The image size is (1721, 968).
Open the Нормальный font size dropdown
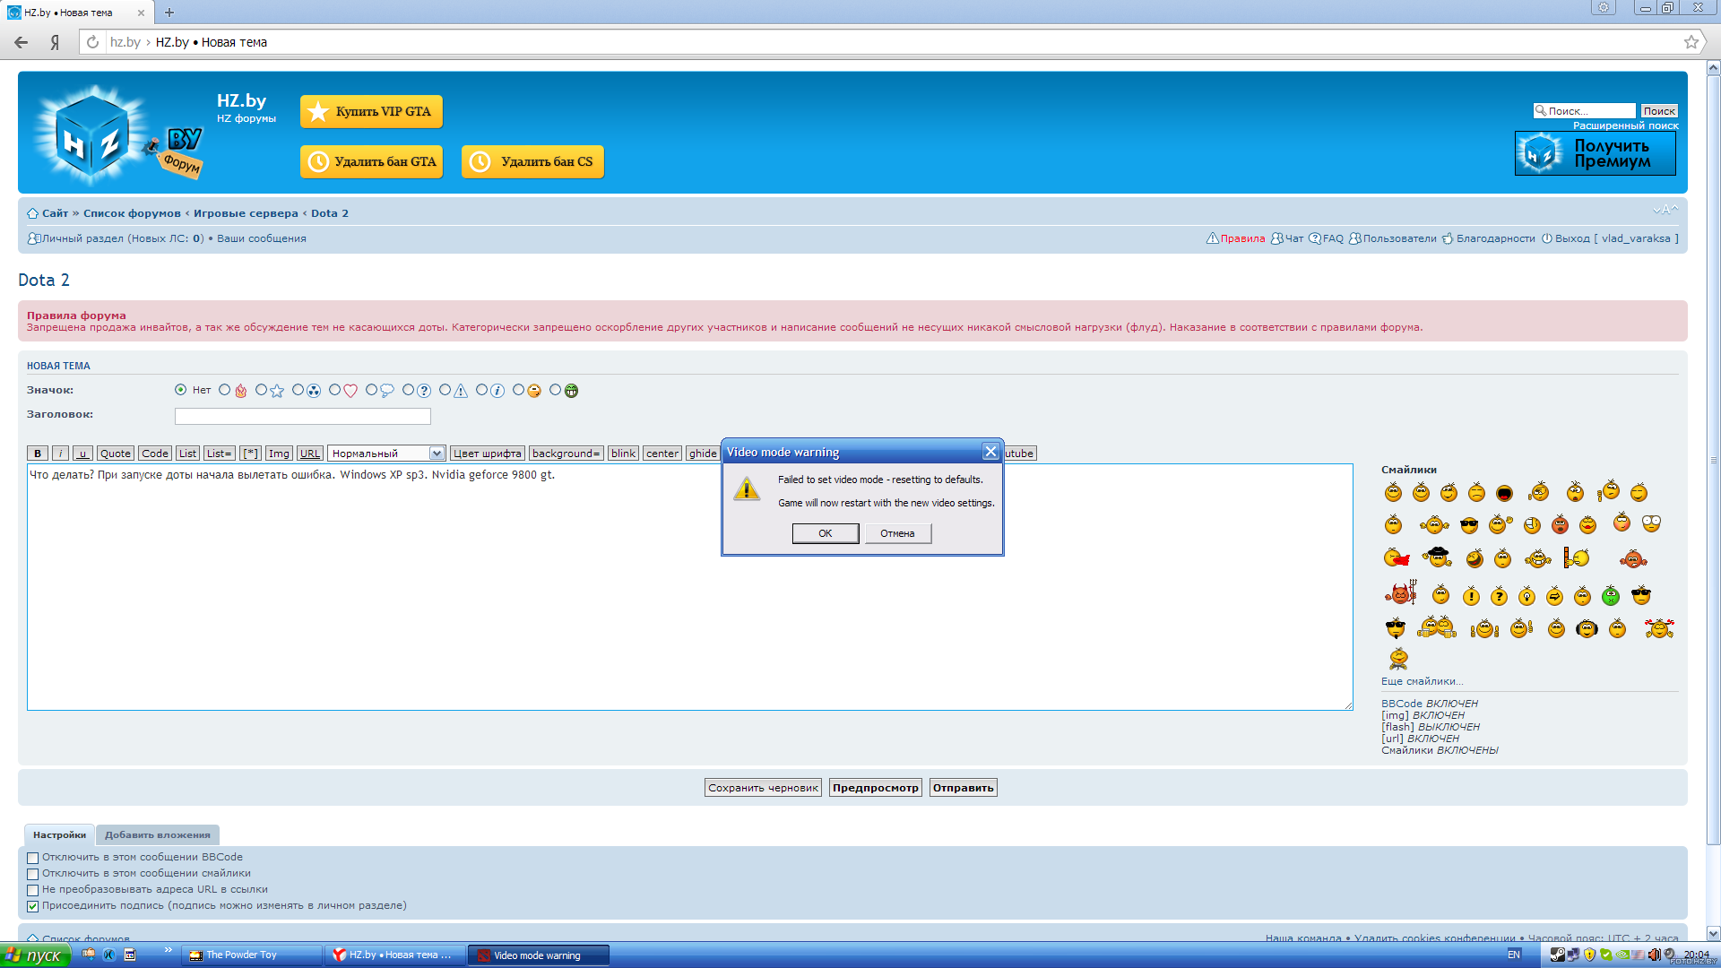(386, 454)
